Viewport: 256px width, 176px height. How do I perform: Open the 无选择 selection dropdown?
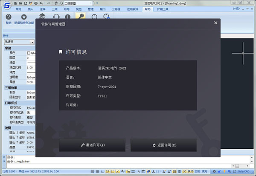tap(19, 42)
